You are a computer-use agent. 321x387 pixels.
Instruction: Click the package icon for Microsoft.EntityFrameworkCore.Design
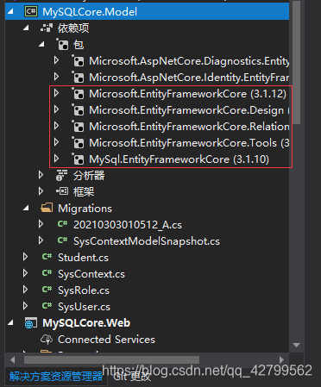pos(78,110)
